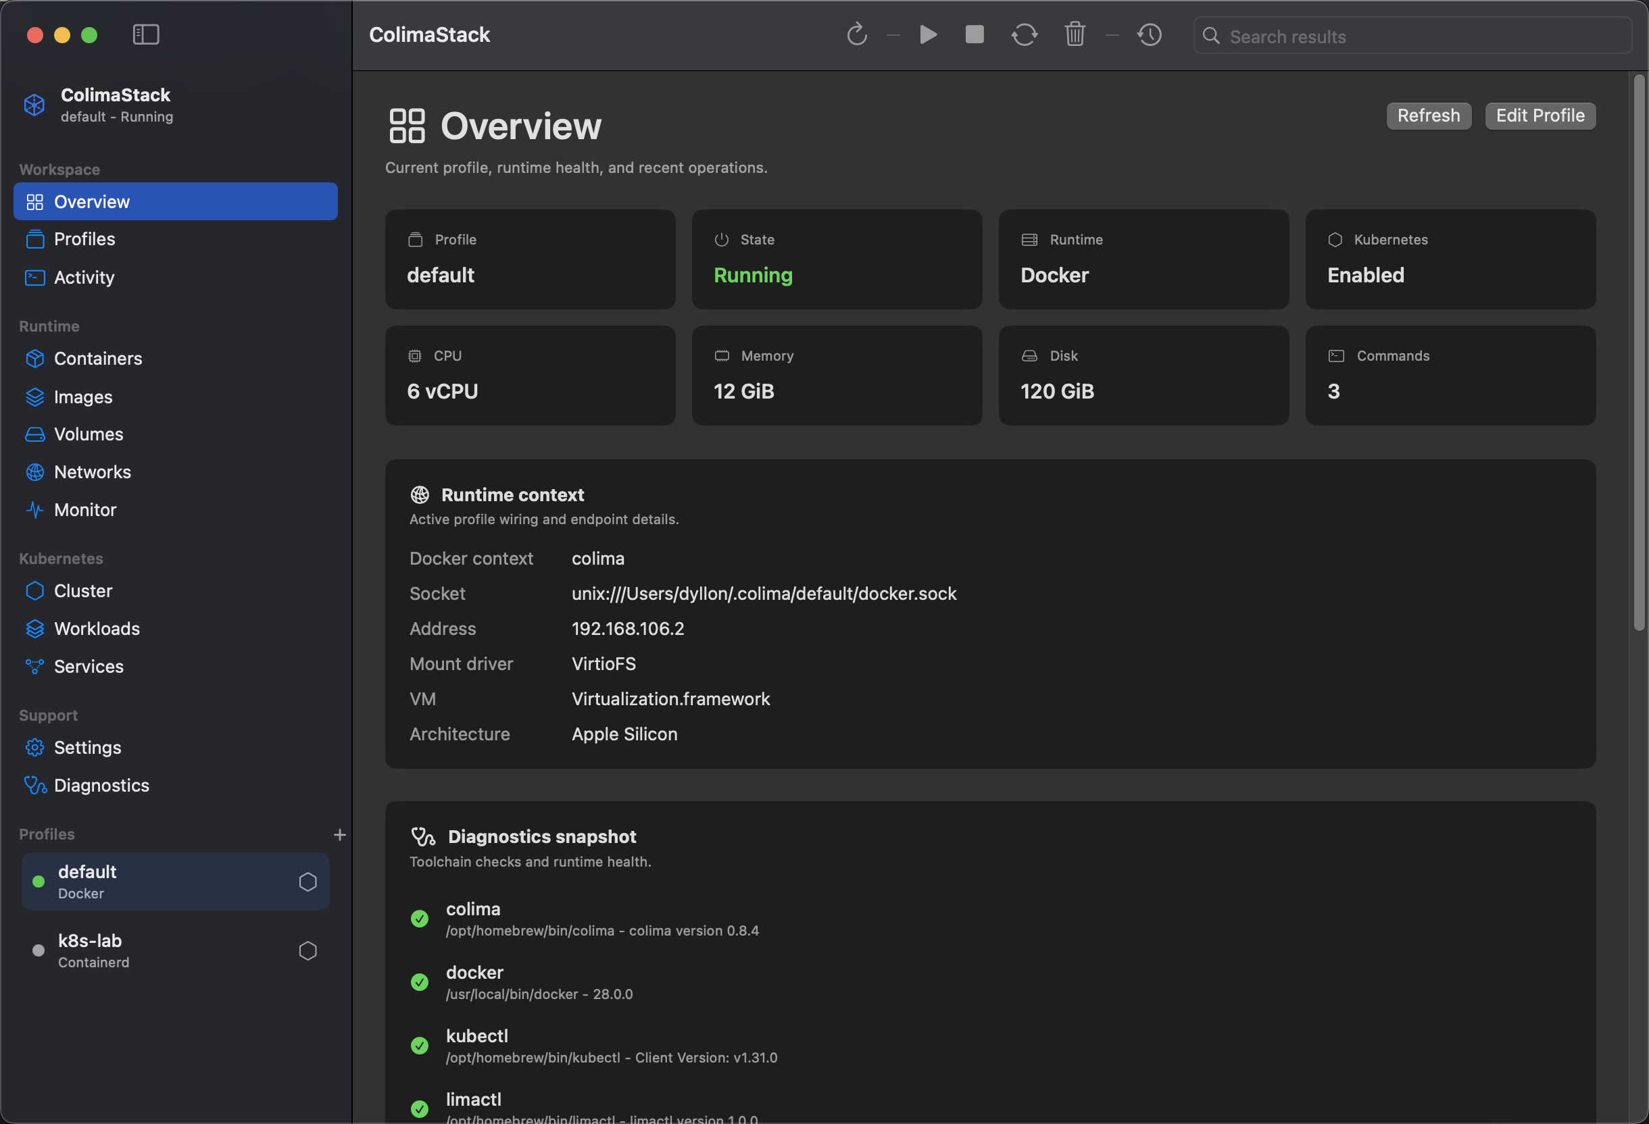
Task: Click the vertical scrollbar of main pane
Action: 1638,353
